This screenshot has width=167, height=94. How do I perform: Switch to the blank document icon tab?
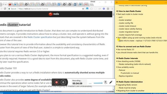click(x=53, y=4)
